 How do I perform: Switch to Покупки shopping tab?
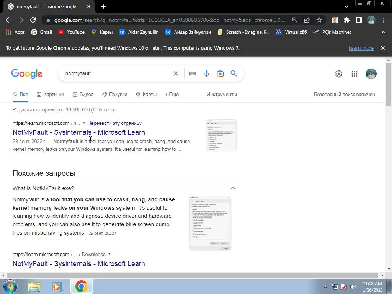[115, 95]
